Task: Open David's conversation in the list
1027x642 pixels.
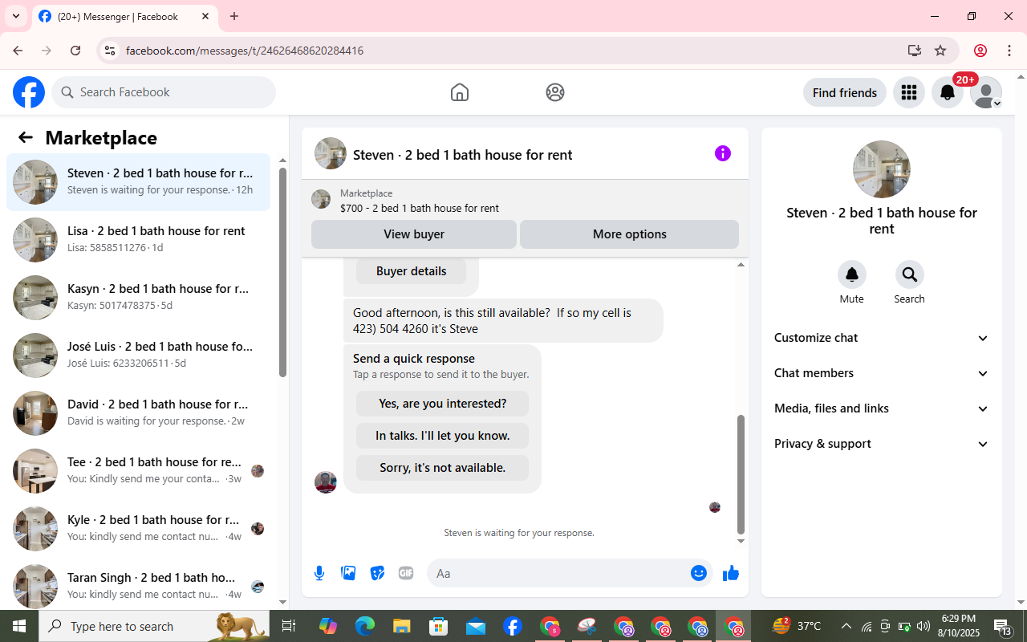Action: coord(139,413)
